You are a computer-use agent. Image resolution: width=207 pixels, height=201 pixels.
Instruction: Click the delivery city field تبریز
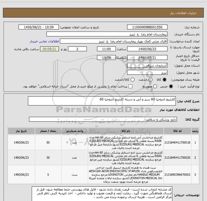click(x=147, y=73)
